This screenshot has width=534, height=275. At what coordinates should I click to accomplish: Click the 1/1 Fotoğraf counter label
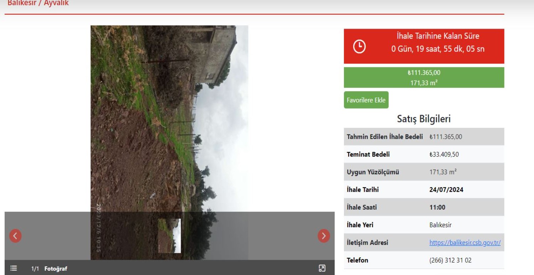click(x=49, y=269)
